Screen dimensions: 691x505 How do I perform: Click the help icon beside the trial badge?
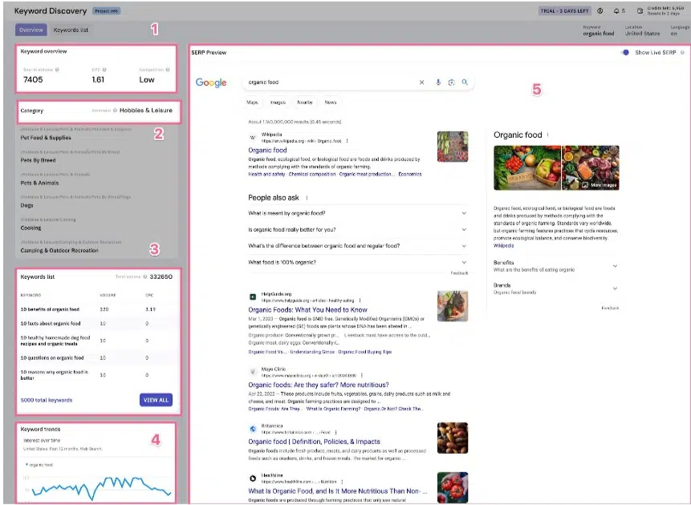point(600,10)
